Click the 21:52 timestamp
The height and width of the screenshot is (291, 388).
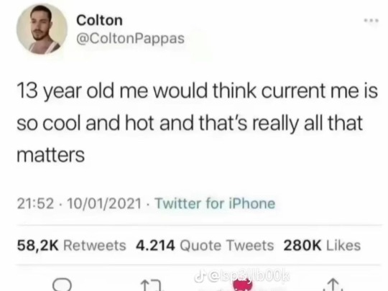click(35, 203)
